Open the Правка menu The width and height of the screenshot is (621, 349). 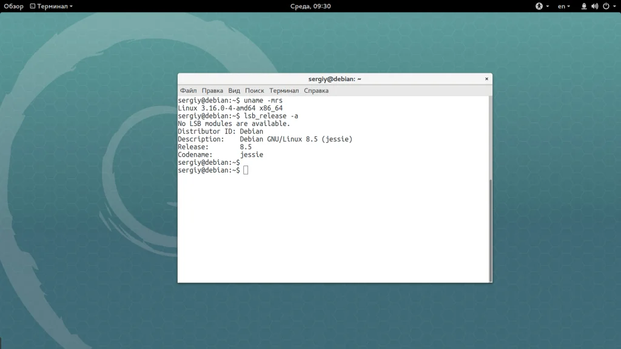[212, 90]
